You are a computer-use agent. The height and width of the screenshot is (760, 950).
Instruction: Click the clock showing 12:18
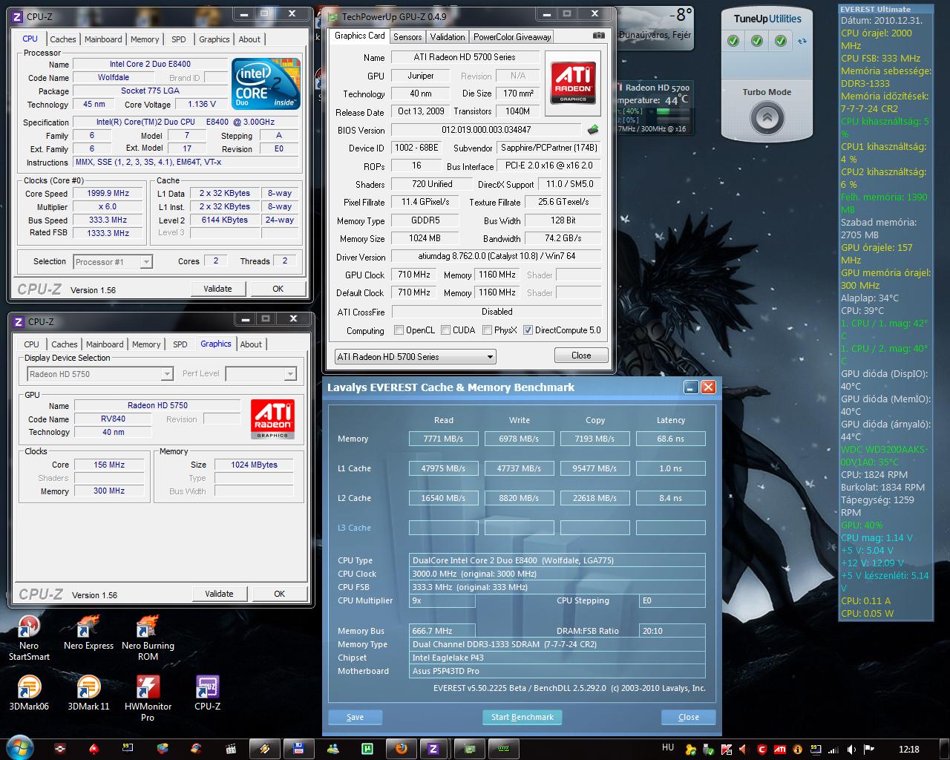908,750
